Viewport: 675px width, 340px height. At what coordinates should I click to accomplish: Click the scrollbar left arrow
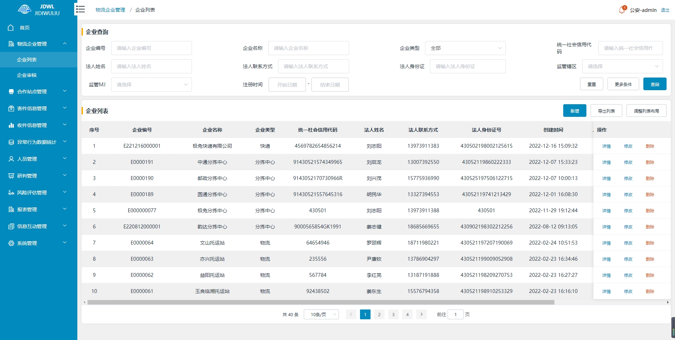[84, 302]
